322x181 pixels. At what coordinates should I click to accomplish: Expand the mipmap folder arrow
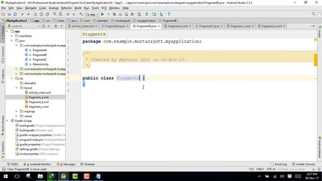click(x=17, y=112)
